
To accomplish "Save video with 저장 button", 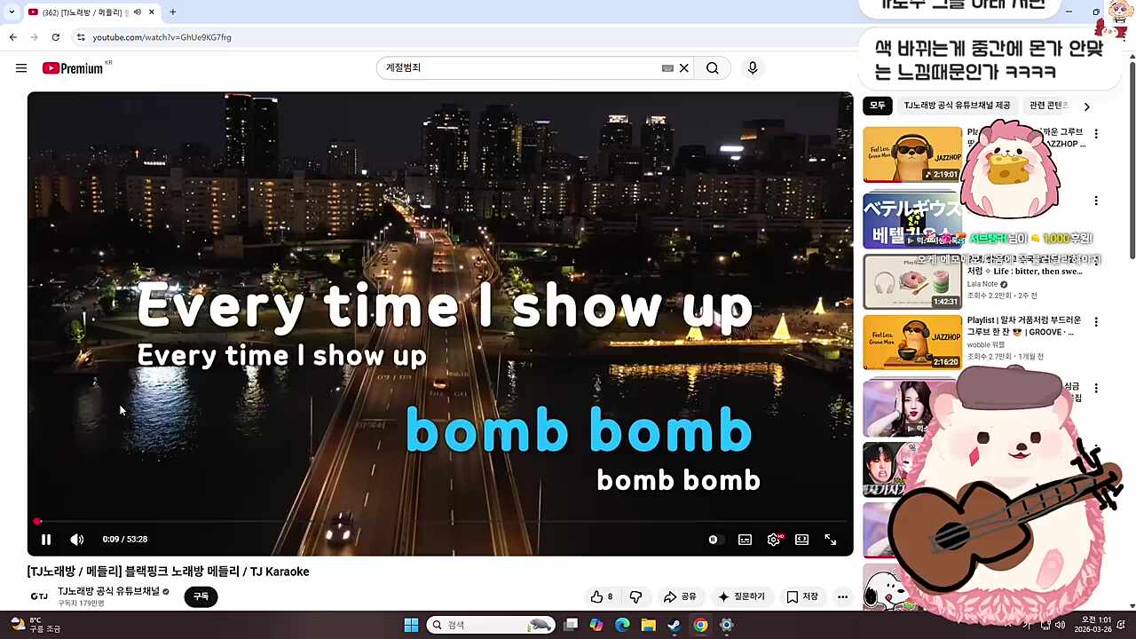I will (802, 597).
